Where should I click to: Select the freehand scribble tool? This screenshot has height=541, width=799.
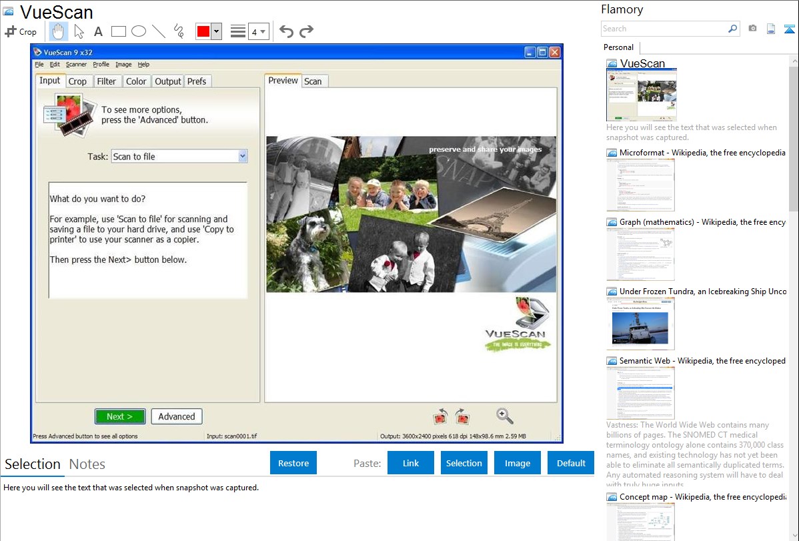pos(179,31)
